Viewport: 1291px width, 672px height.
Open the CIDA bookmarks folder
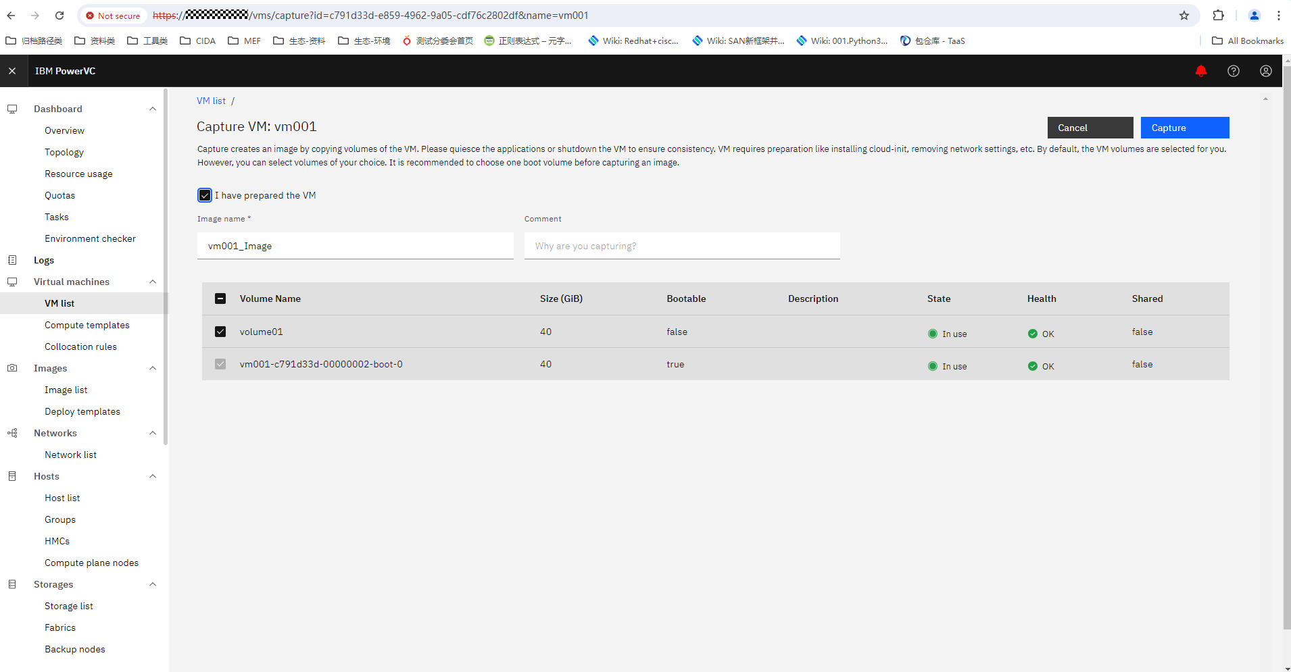click(197, 41)
